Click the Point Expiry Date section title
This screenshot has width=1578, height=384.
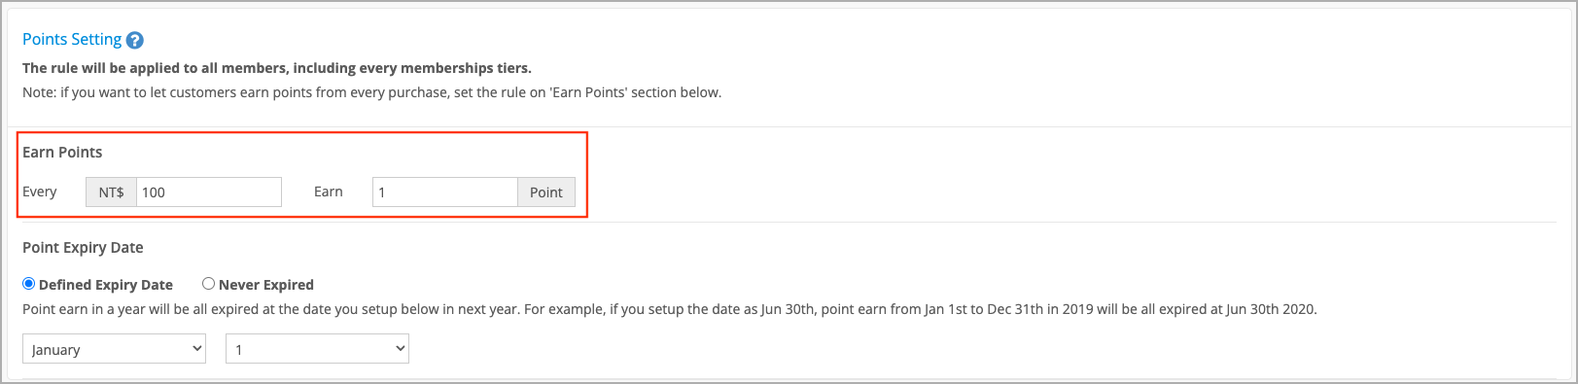[x=83, y=248]
